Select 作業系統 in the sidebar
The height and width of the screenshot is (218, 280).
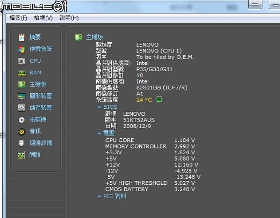tap(41, 49)
